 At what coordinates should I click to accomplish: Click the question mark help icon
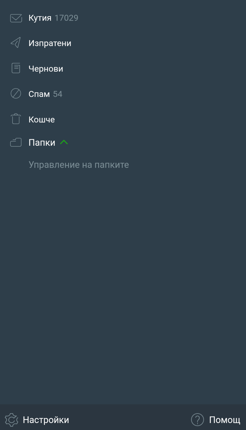coord(197,420)
